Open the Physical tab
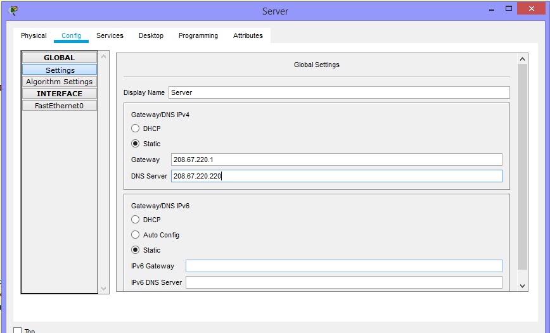Viewport: 550px width, 333px height. 34,35
